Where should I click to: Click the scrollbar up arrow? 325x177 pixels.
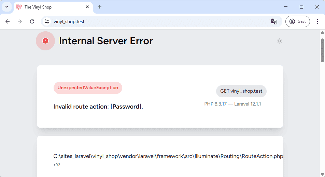pyautogui.click(x=322, y=32)
